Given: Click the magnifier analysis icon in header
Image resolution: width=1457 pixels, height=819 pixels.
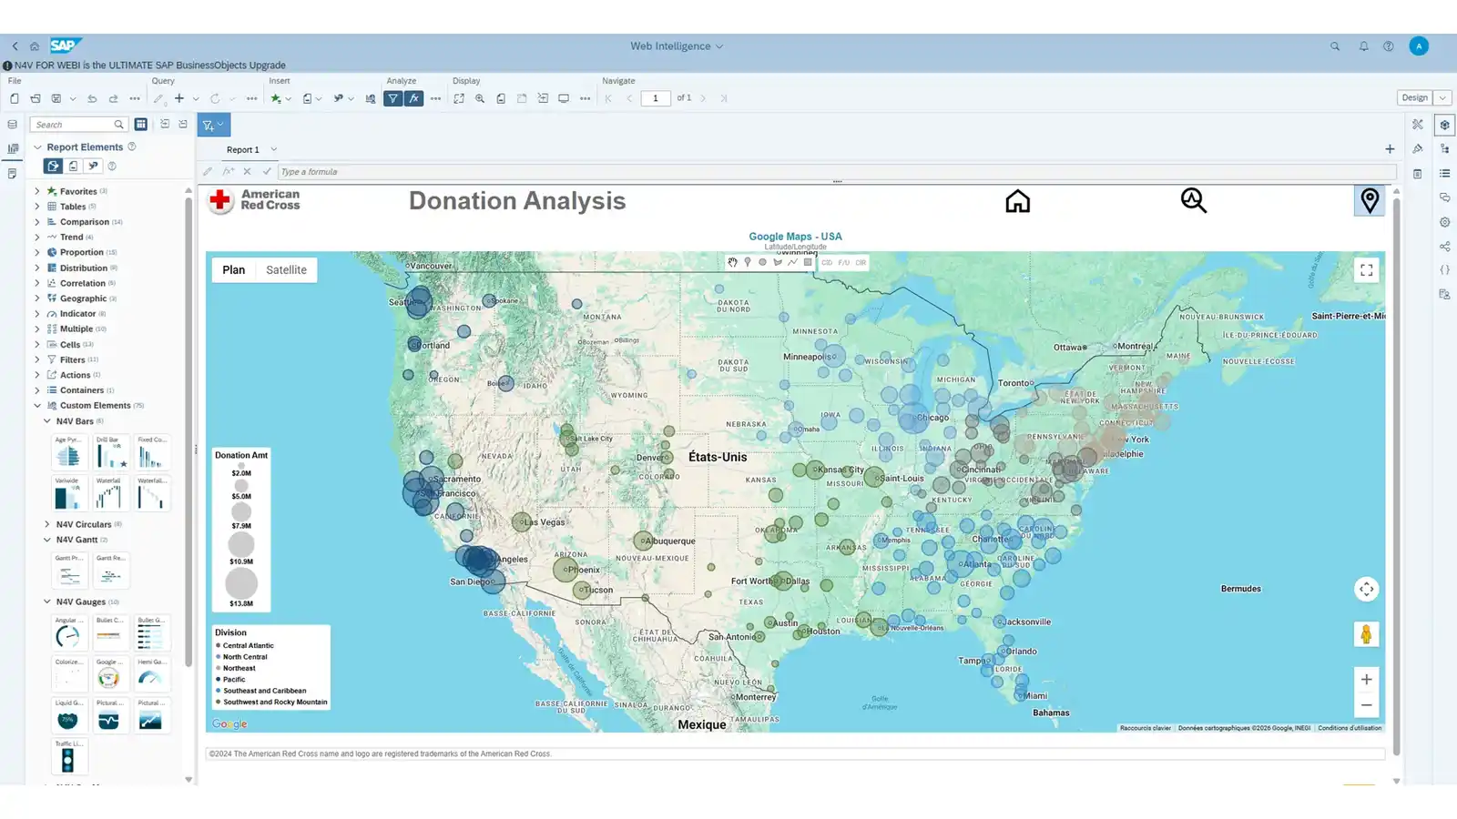Looking at the screenshot, I should tap(1193, 200).
